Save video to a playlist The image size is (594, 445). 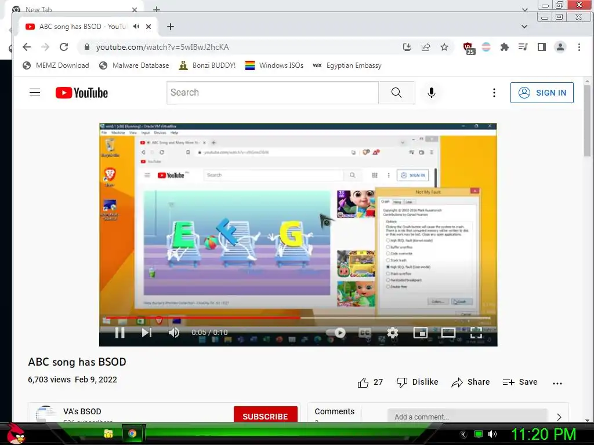point(520,382)
